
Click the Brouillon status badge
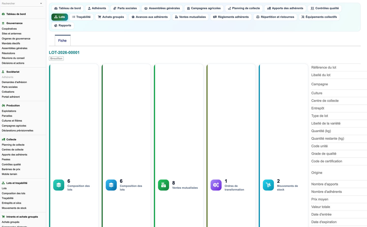point(56,58)
